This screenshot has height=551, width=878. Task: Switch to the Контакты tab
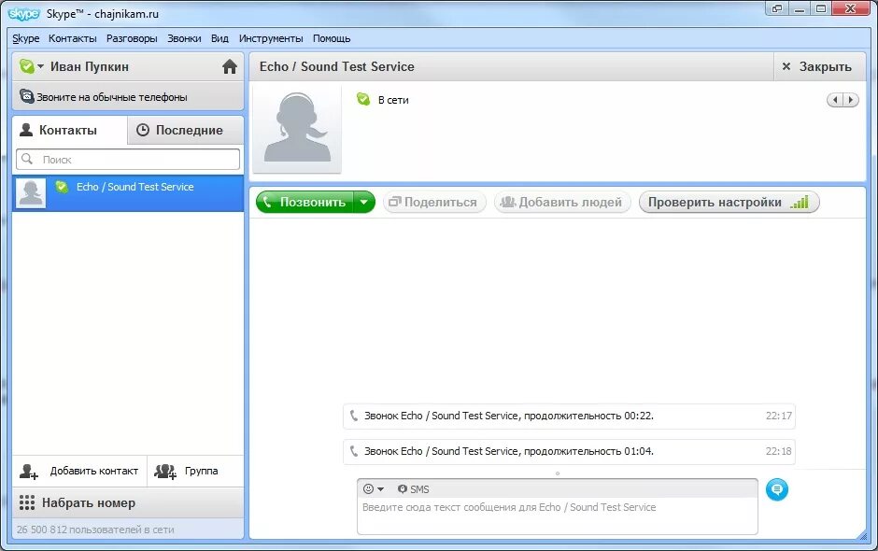click(x=69, y=130)
